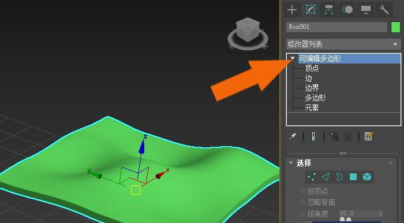Select Polygon sub-object square icon
404x223 pixels.
[353, 177]
